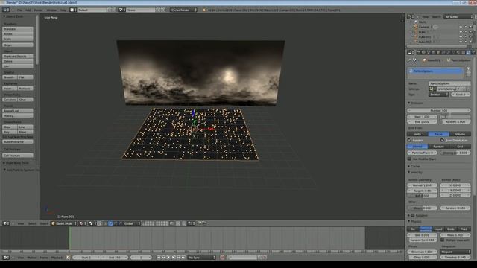Toggle the Random emission checkbox
The height and width of the screenshot is (268, 477).
[x=409, y=141]
